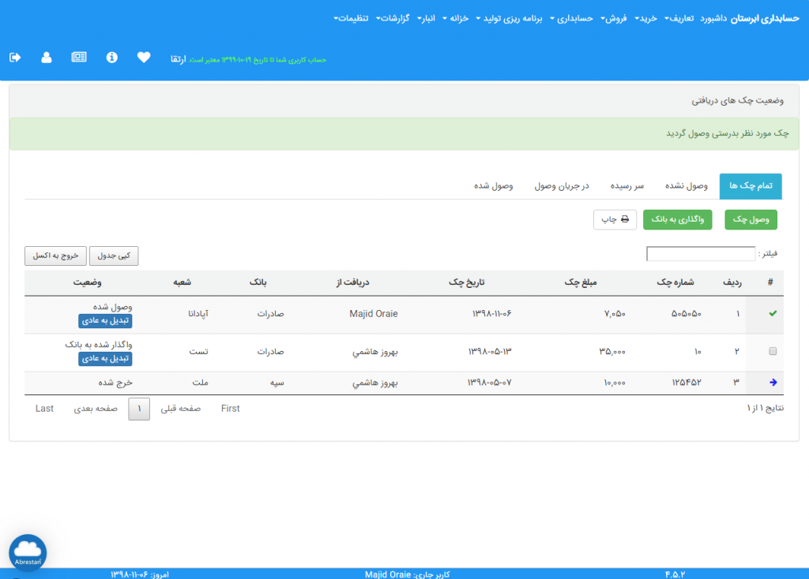Click the خروج به اکسل button
The height and width of the screenshot is (579, 809).
point(56,256)
